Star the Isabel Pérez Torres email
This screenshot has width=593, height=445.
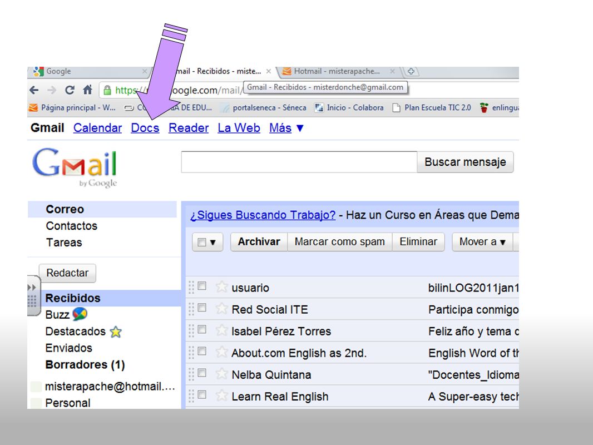pyautogui.click(x=221, y=330)
